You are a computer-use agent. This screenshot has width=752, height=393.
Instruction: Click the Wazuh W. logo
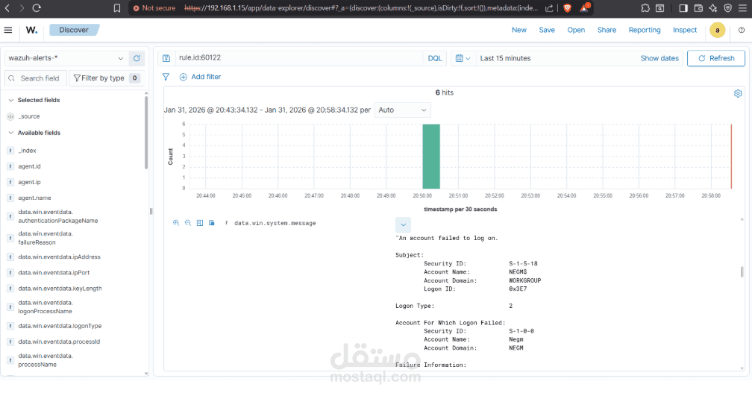pos(31,30)
